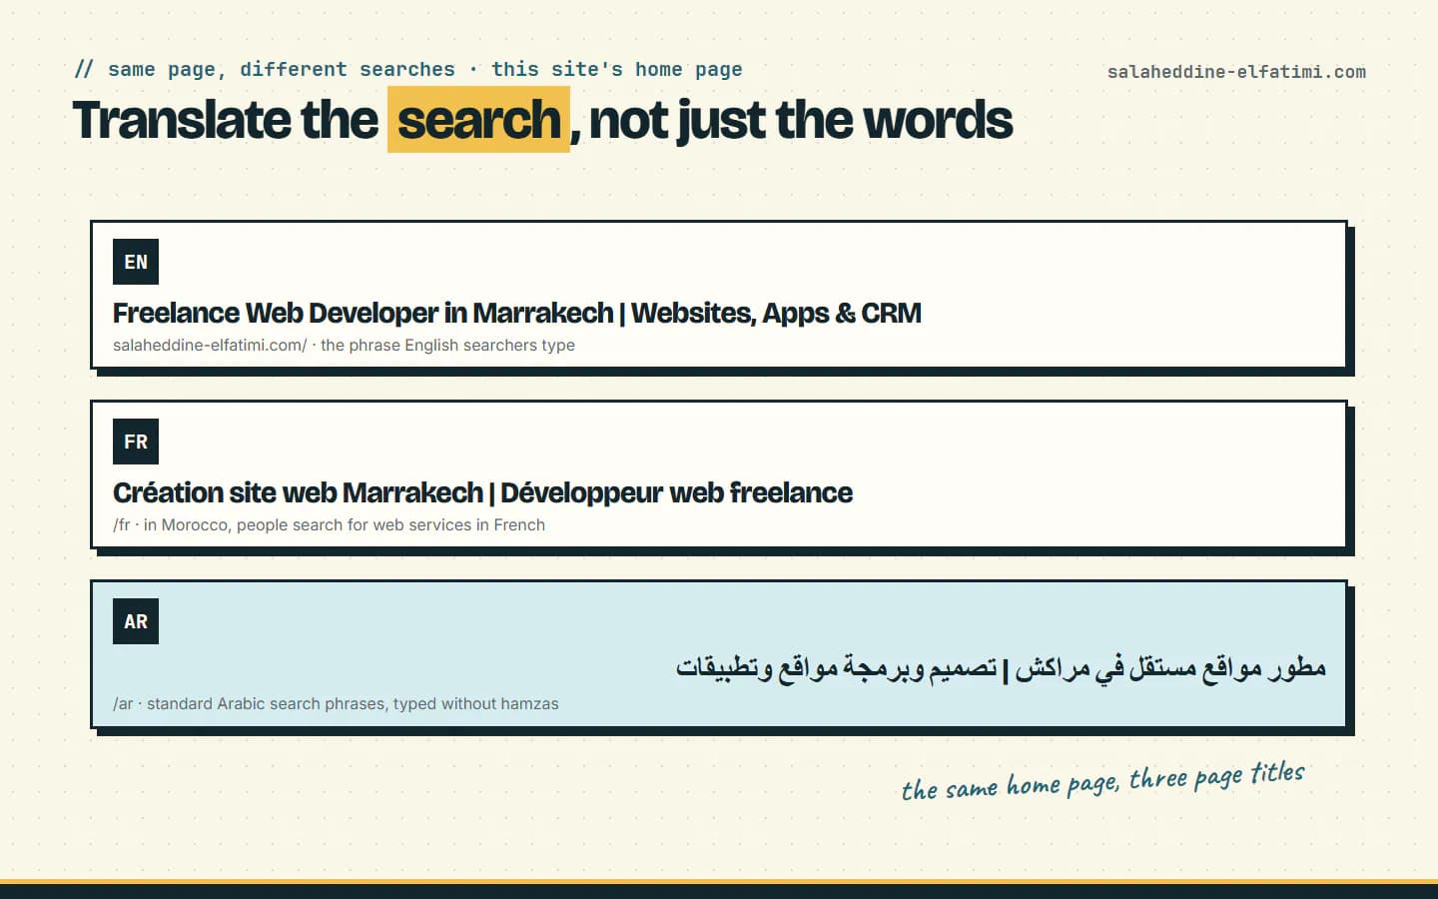
Task: Open the Arabic page title in AR card
Action: click(x=1001, y=667)
